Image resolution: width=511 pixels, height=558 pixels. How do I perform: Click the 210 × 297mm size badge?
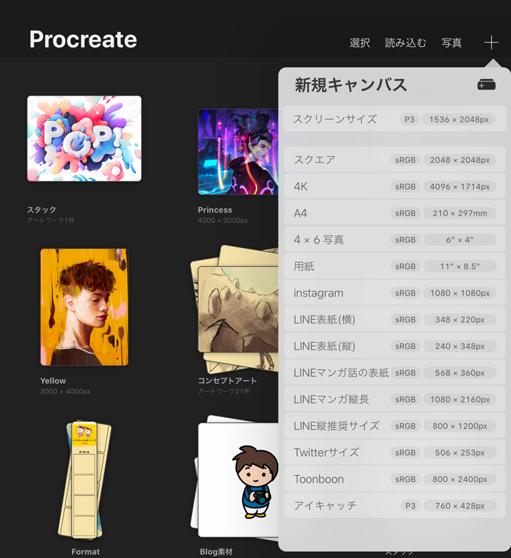[x=460, y=213]
